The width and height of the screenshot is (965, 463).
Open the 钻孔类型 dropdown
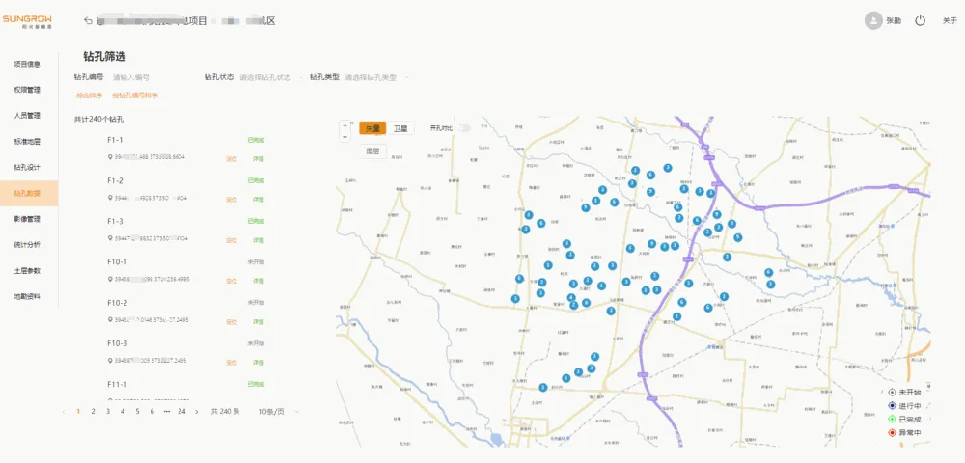coord(376,78)
